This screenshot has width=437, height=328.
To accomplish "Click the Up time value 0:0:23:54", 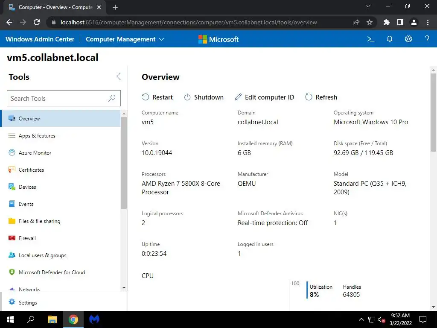I will pyautogui.click(x=154, y=254).
